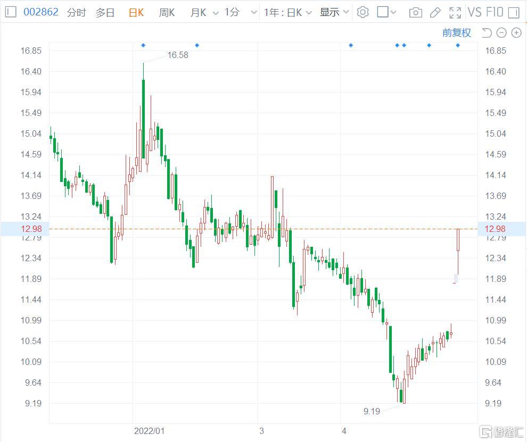Select the 月K monthly candlestick tab
Viewport: 527px width, 442px height.
click(x=199, y=12)
